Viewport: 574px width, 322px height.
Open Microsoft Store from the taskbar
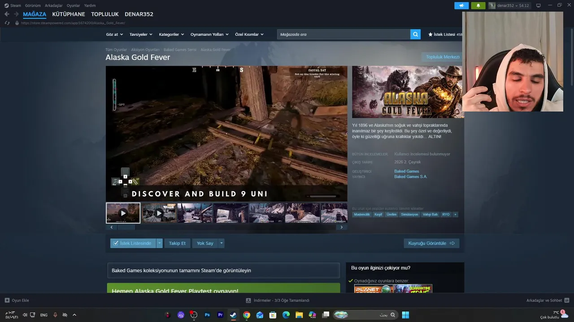click(x=273, y=315)
